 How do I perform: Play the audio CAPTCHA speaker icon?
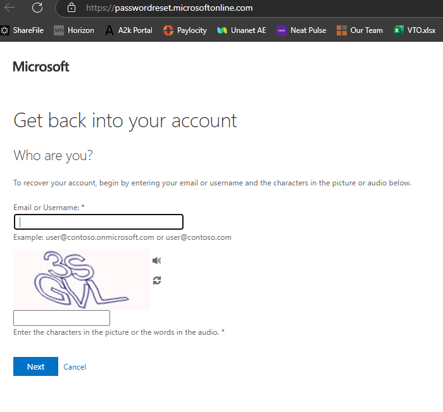pyautogui.click(x=157, y=261)
